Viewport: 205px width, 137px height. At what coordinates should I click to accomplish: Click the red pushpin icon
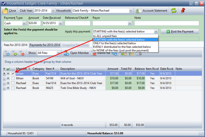click(183, 11)
